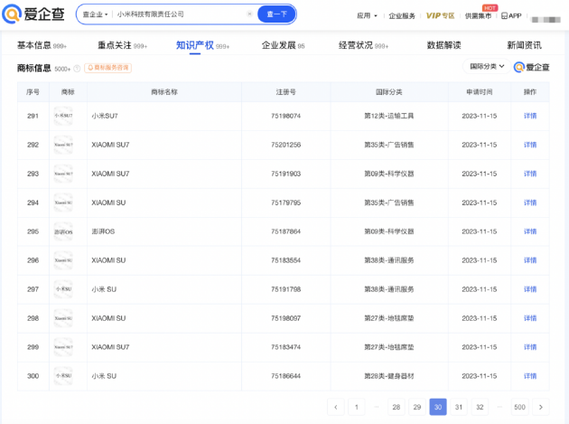
Task: Click the help icon beside 商标信息
Action: [x=77, y=69]
